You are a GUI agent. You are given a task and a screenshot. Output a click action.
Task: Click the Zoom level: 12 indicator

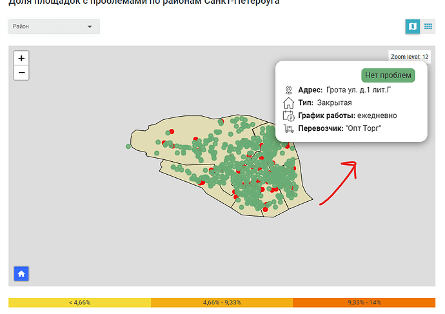[410, 57]
